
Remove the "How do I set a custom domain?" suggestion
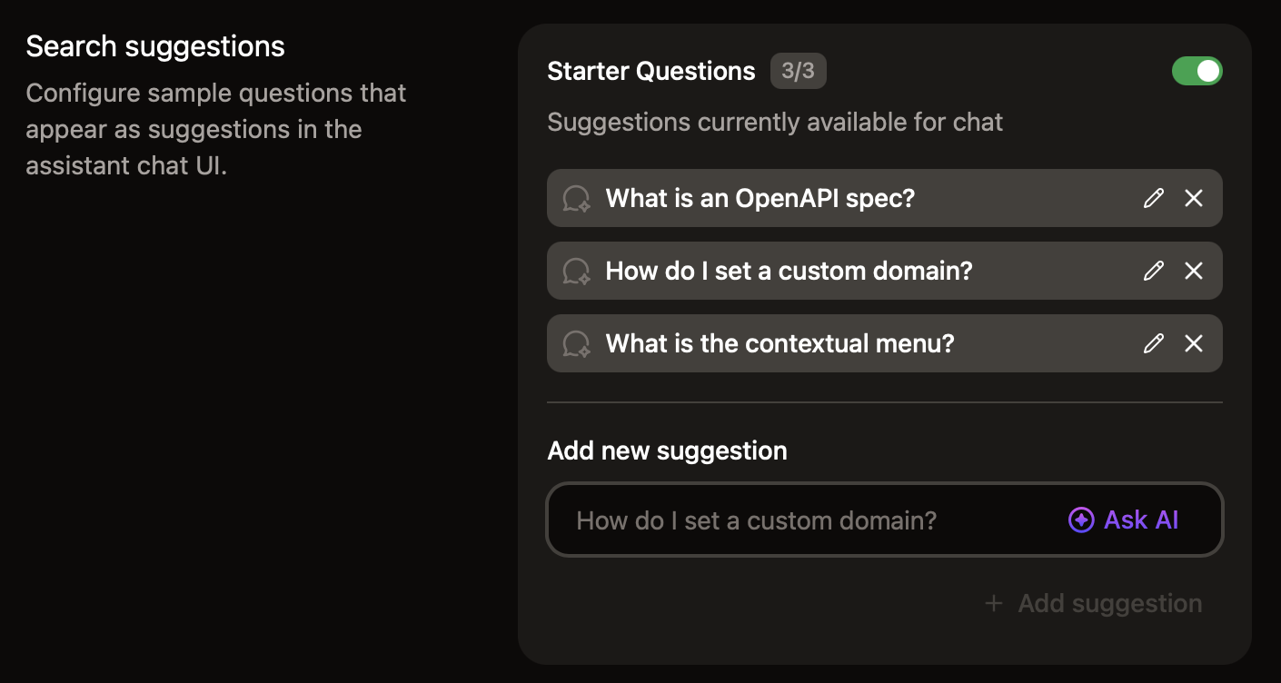(x=1194, y=271)
